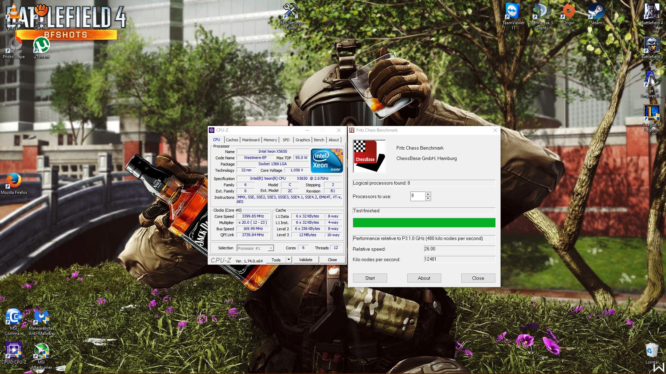Click the Cores count value 6

pyautogui.click(x=303, y=248)
